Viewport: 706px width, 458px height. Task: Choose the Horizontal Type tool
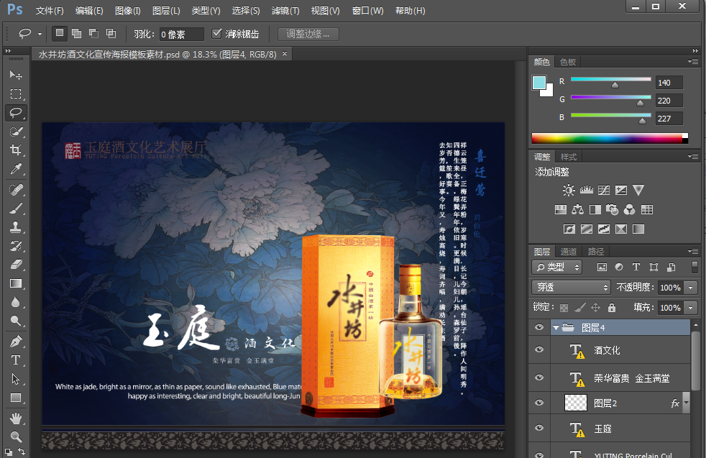16,359
